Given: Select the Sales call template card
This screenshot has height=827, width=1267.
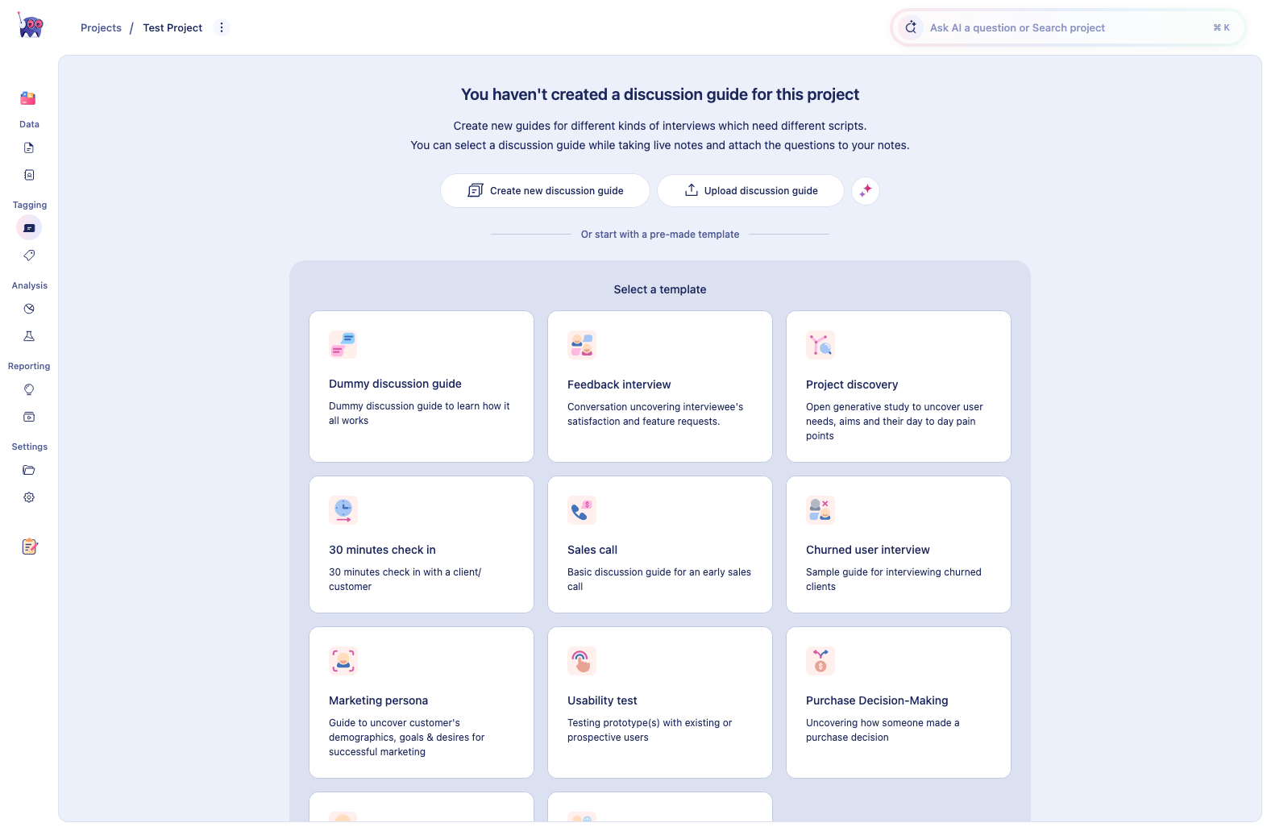Looking at the screenshot, I should tap(660, 545).
